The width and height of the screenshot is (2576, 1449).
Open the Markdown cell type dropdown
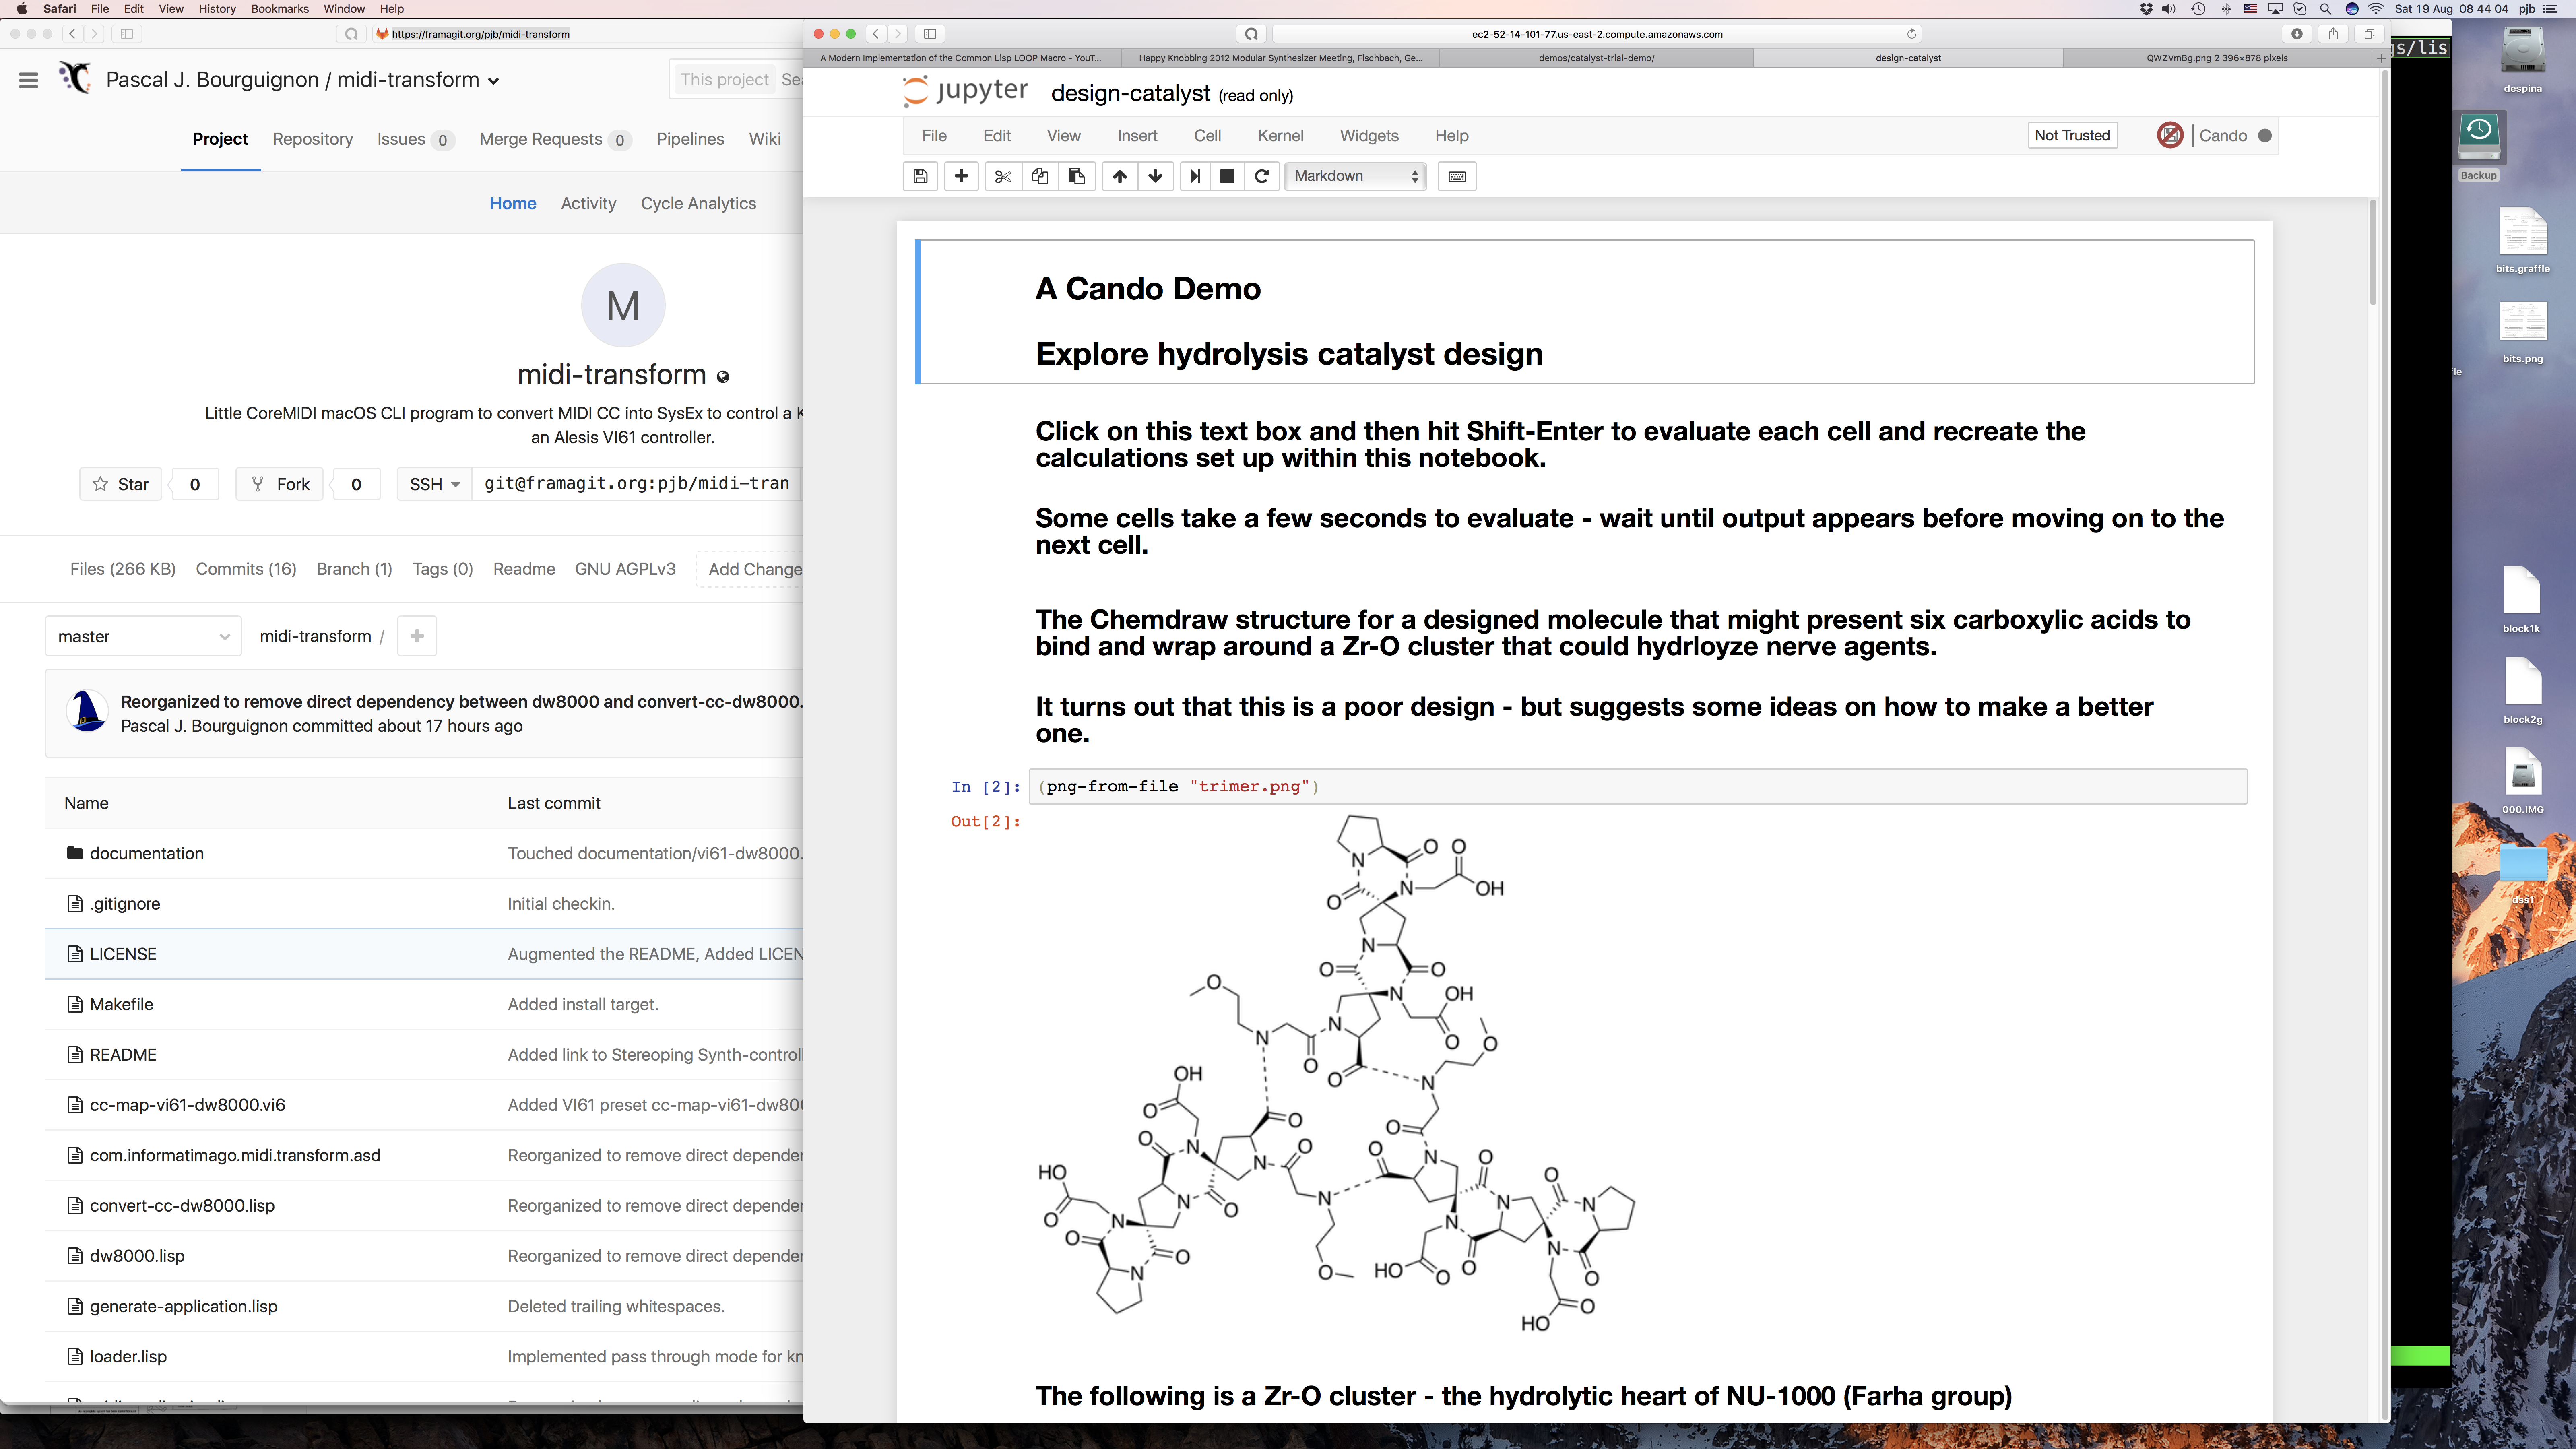(x=1355, y=176)
